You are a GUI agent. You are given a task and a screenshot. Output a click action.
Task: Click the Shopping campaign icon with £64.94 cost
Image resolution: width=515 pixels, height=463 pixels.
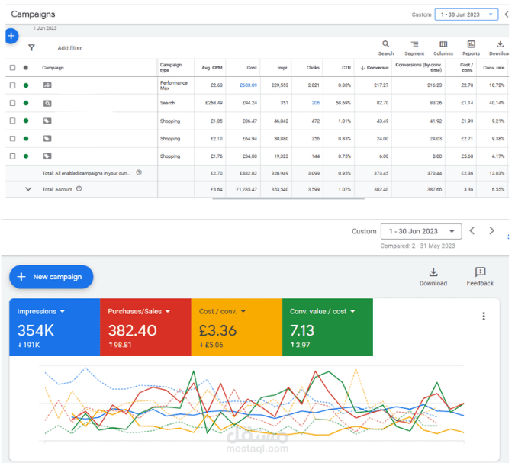click(47, 139)
